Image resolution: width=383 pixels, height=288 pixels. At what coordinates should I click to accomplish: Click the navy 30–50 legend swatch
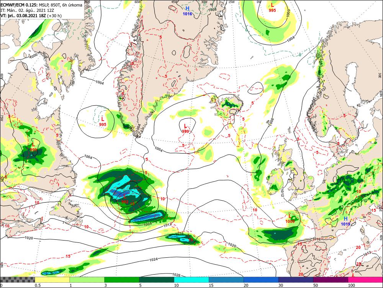tap(296, 280)
